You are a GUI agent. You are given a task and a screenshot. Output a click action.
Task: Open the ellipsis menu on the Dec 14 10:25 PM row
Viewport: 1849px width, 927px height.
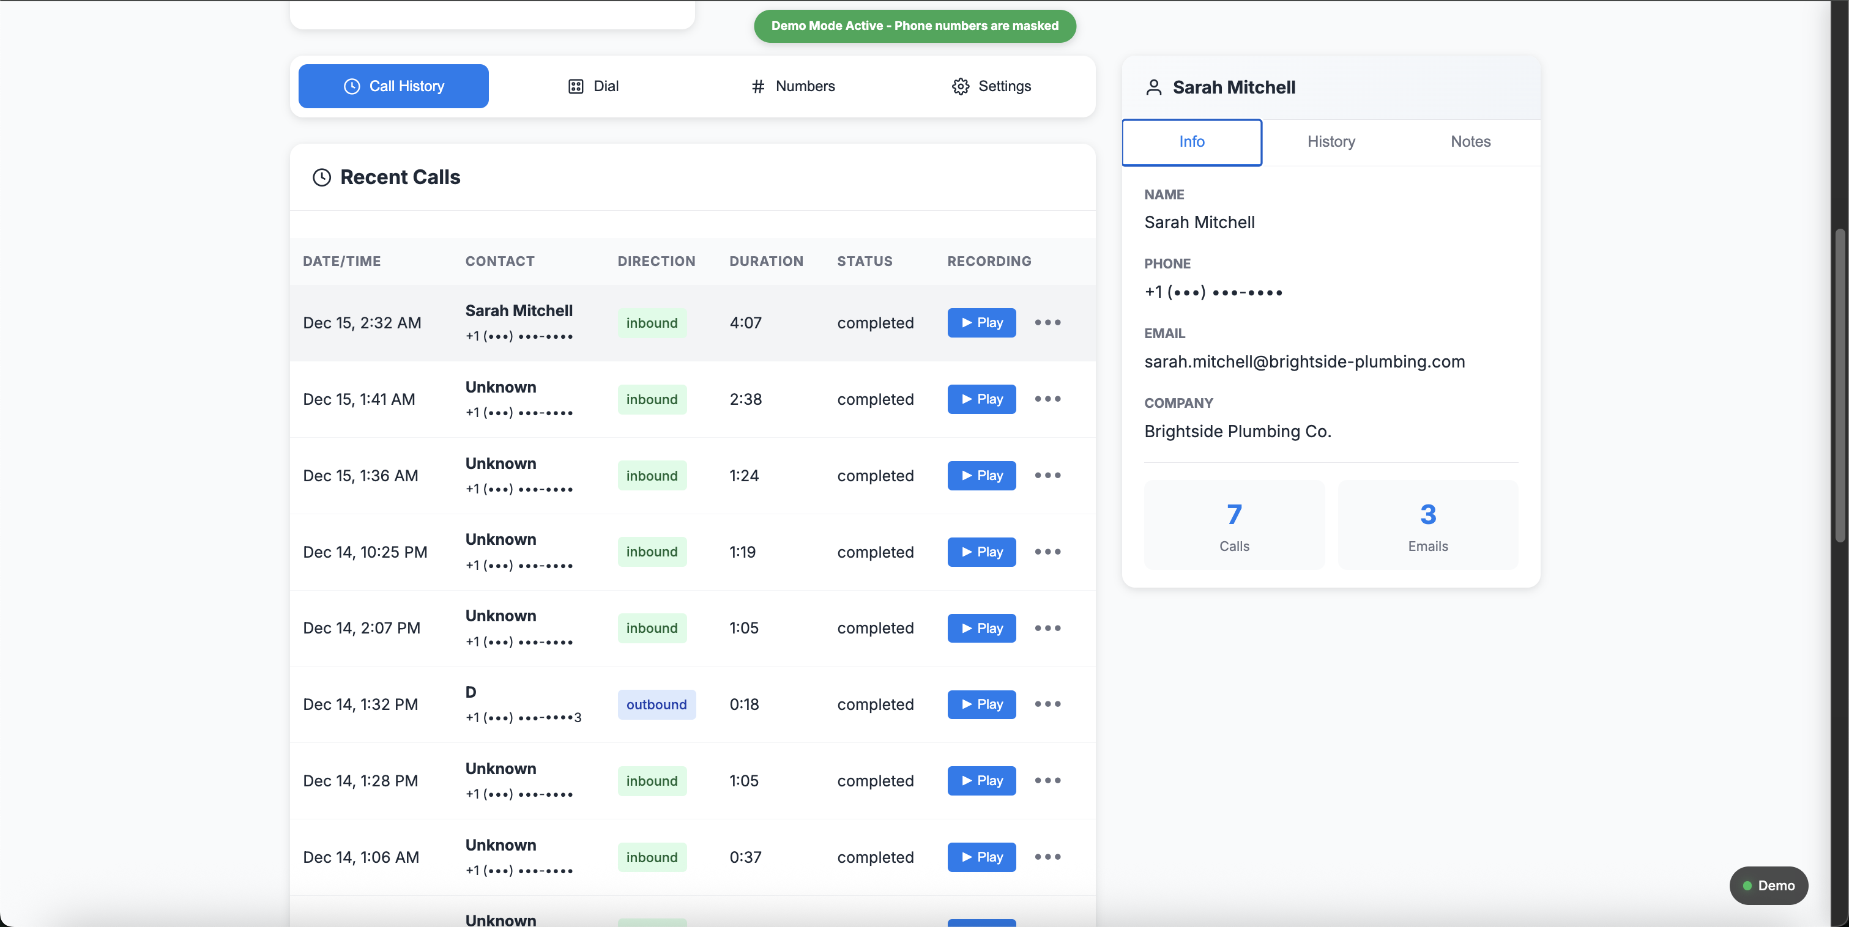[1047, 552]
